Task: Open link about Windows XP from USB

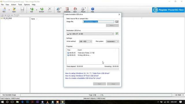Action: click(x=82, y=76)
